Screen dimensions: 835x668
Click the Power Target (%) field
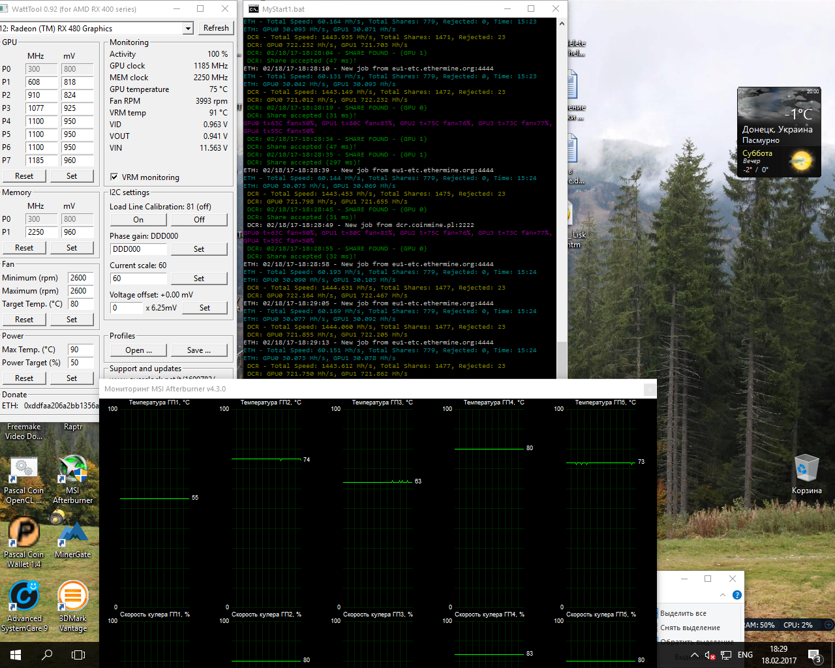tap(81, 363)
